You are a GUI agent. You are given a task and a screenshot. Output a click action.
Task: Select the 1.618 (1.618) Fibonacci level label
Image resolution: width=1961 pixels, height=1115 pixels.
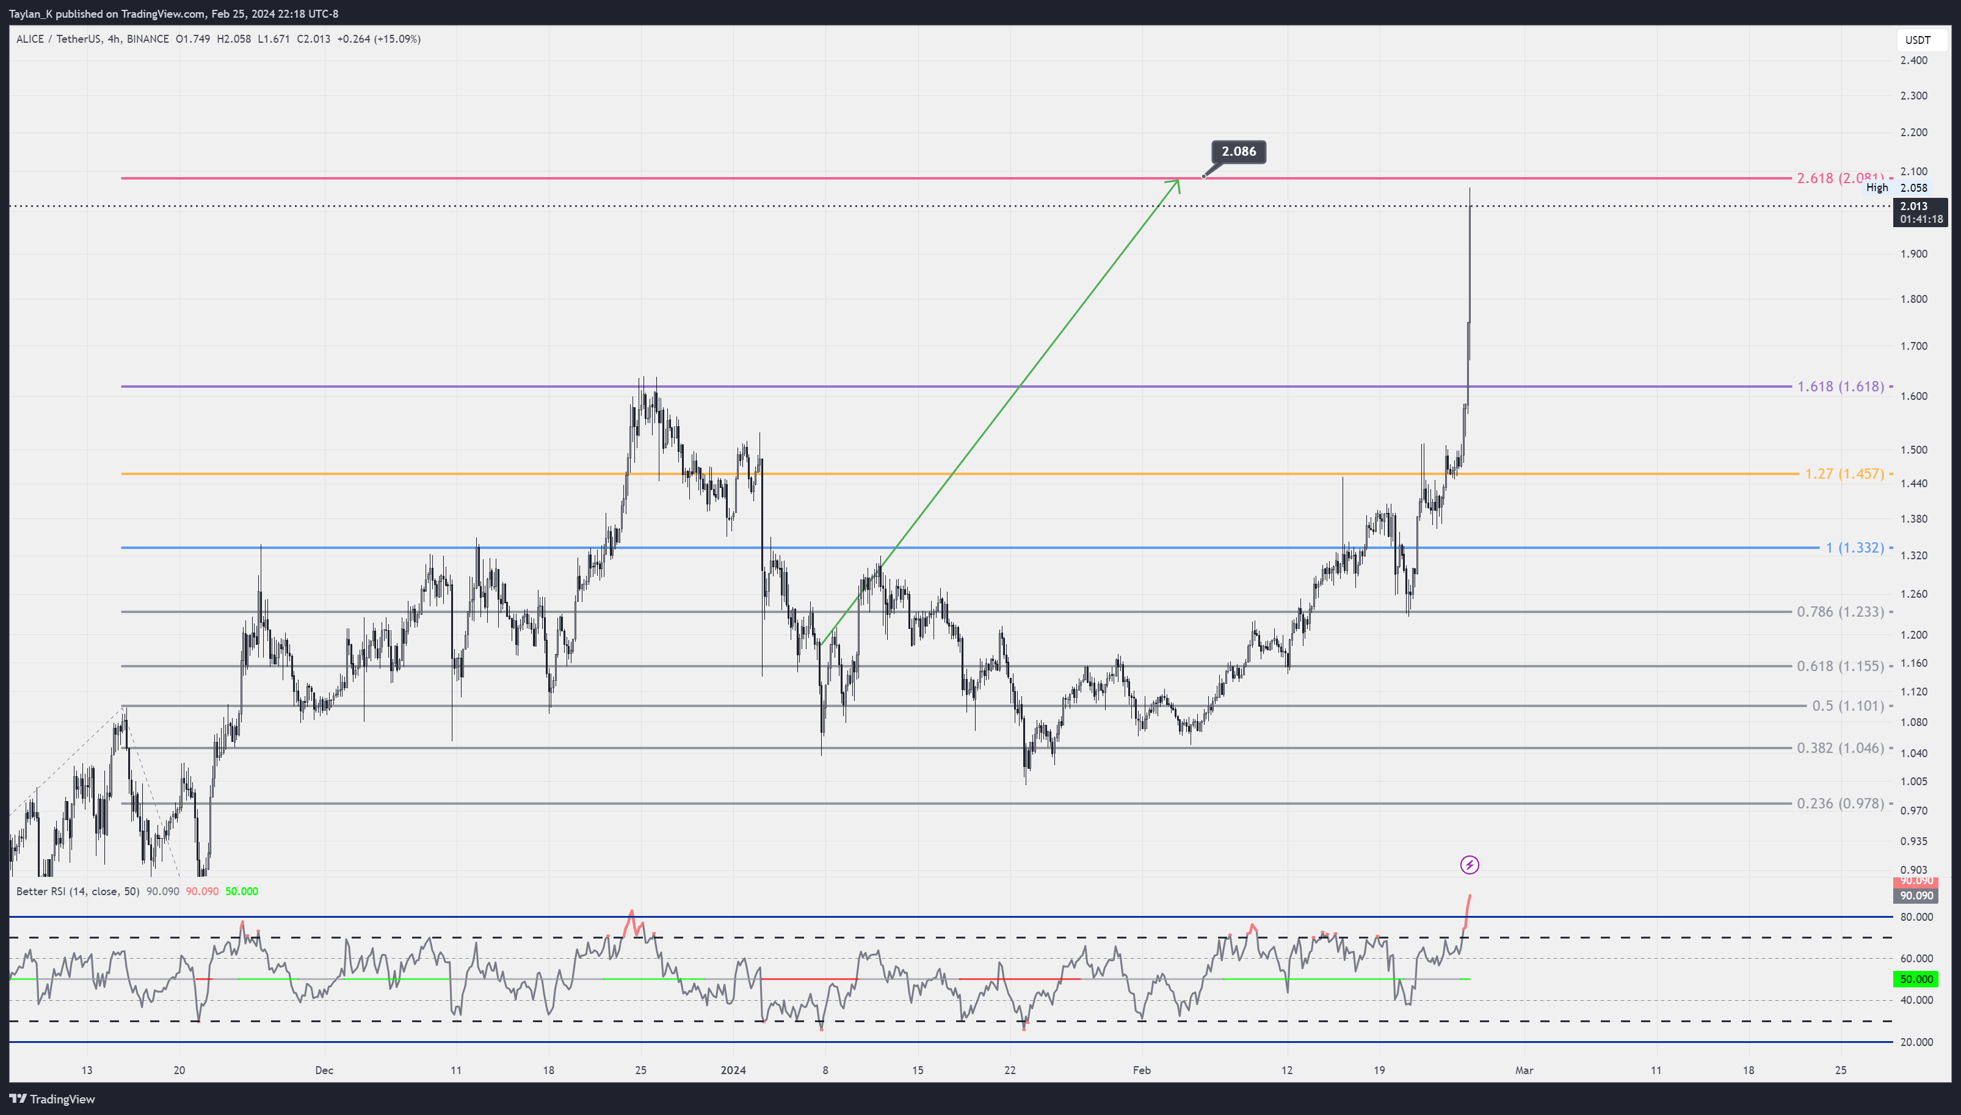(x=1840, y=387)
